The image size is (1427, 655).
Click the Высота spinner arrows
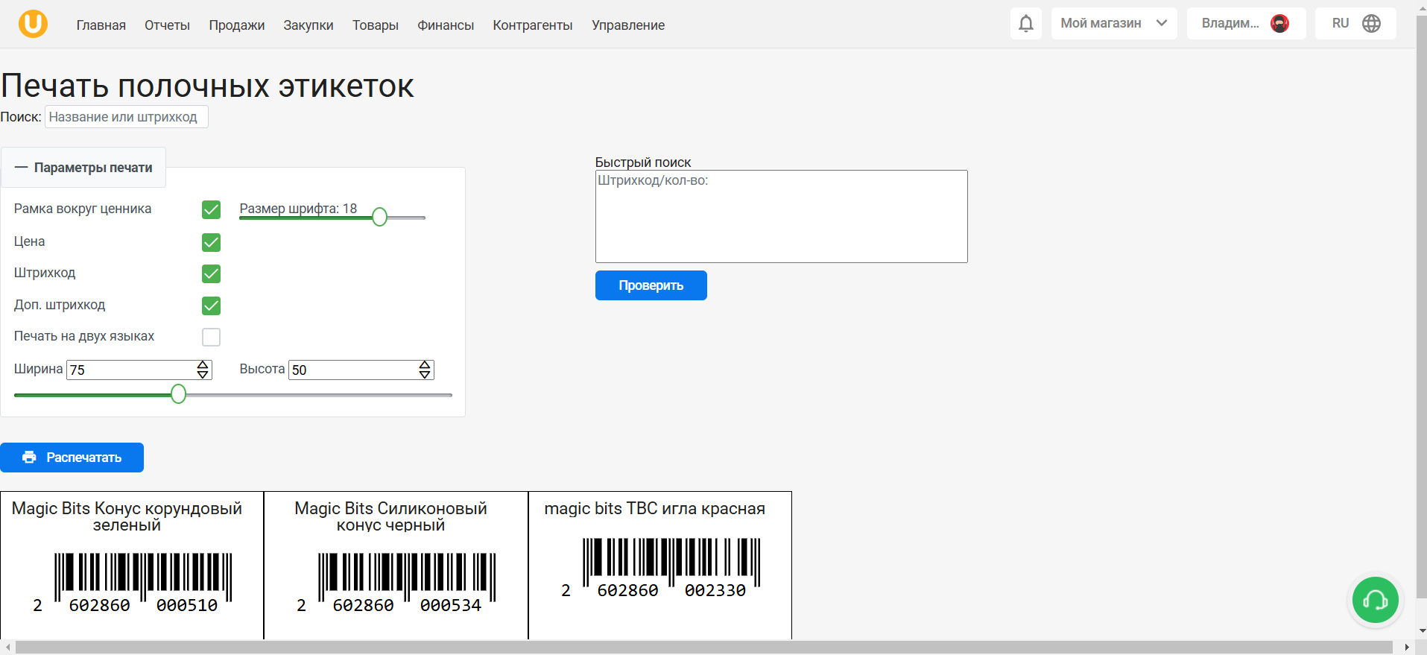pyautogui.click(x=425, y=370)
